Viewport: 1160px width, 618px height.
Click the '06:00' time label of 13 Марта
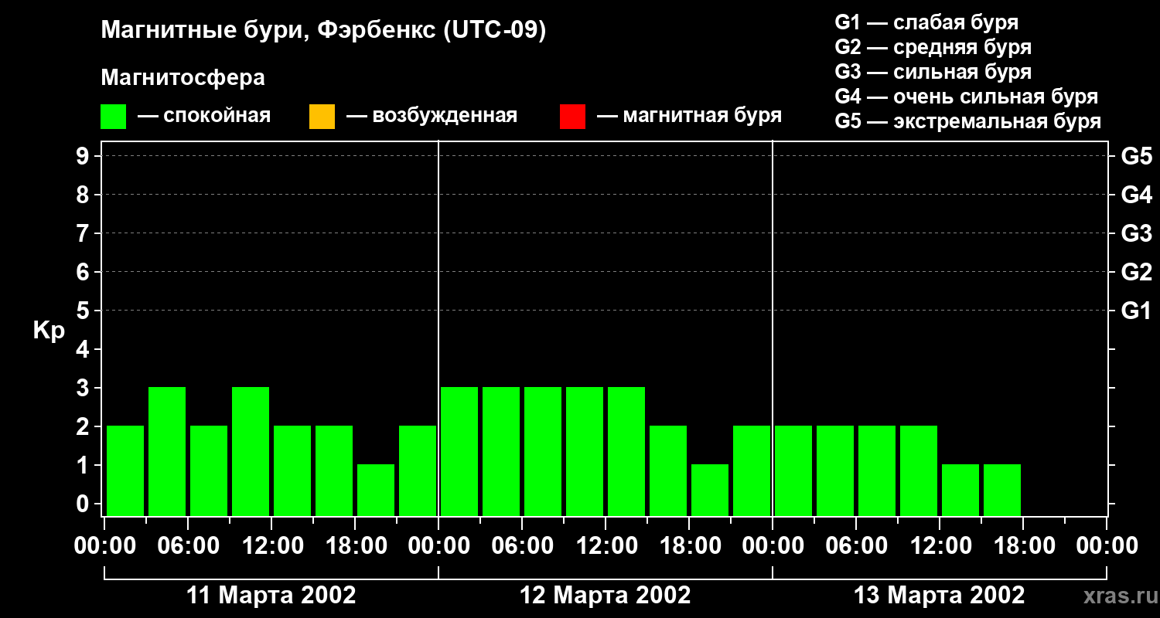click(x=856, y=546)
